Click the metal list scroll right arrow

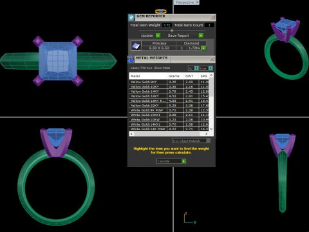pyautogui.click(x=207, y=133)
